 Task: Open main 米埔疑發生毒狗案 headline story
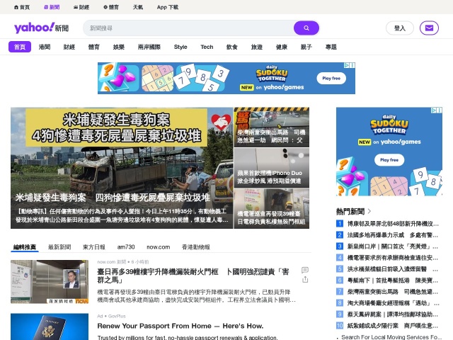[x=122, y=168]
